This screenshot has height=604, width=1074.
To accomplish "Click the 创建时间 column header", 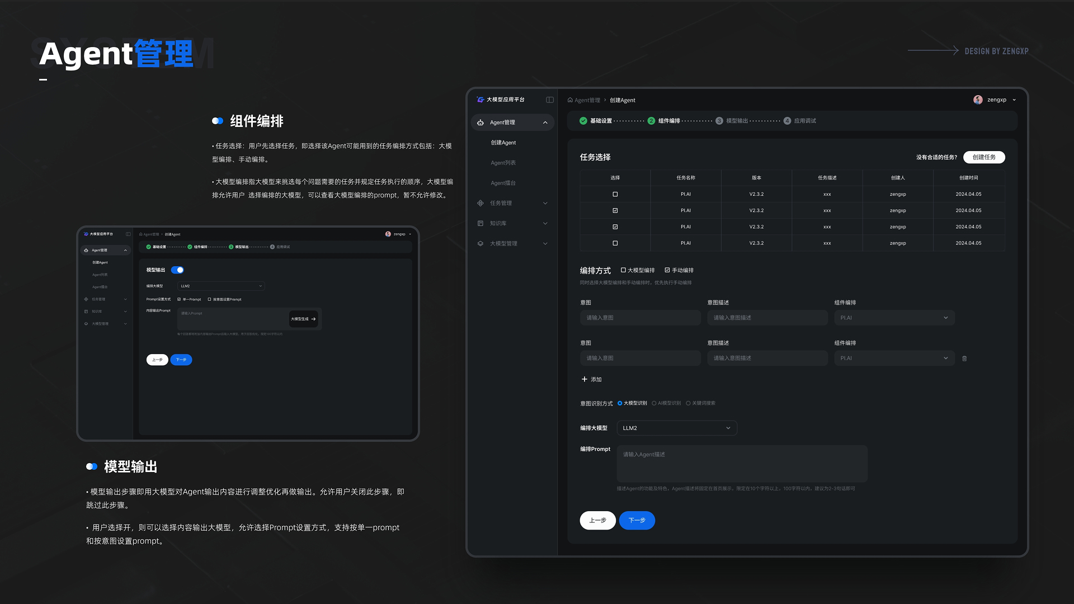I will click(969, 178).
